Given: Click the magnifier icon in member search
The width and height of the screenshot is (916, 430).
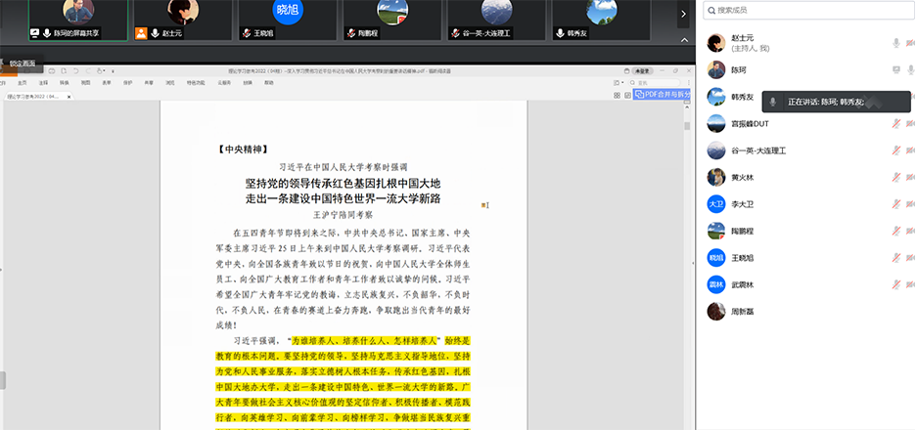Looking at the screenshot, I should point(710,10).
